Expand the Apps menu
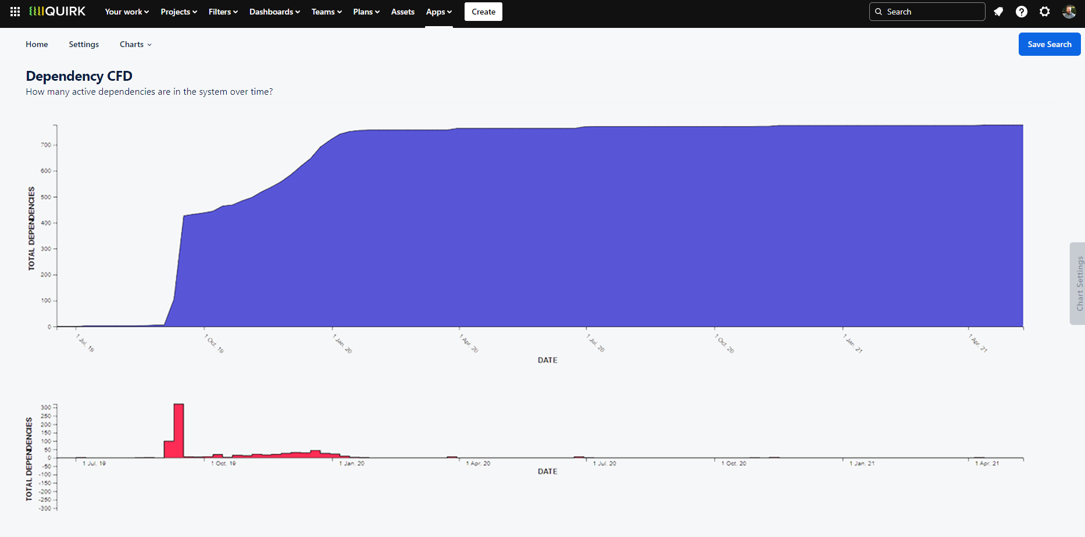 point(439,12)
